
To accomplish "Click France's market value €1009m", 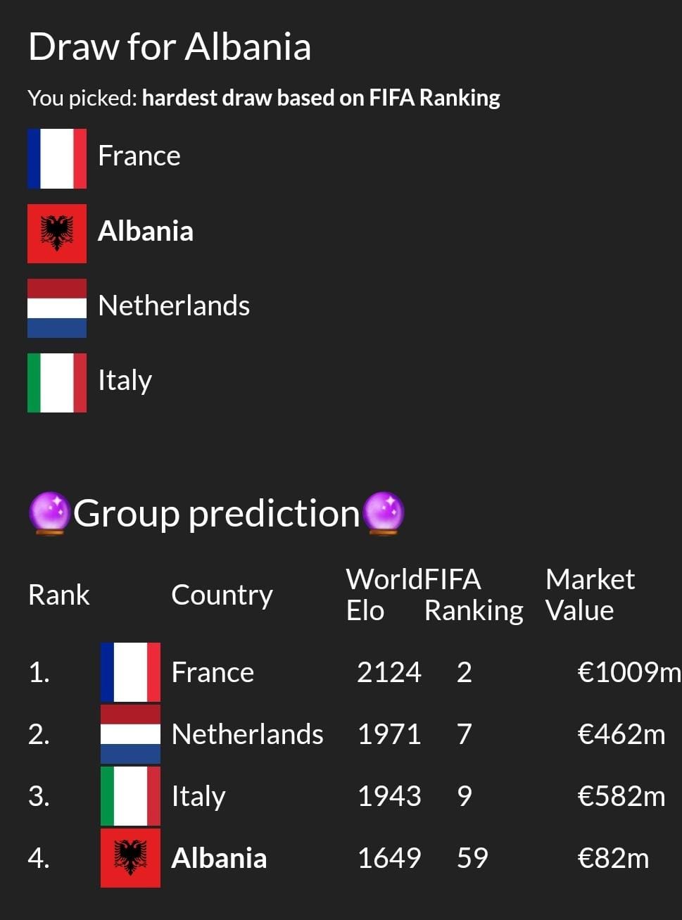I will (629, 672).
